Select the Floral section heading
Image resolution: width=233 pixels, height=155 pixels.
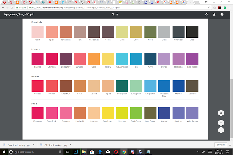(34, 103)
